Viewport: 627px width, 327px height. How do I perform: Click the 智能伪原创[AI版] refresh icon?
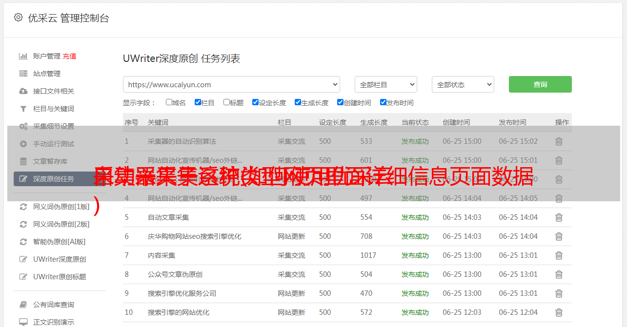[23, 242]
